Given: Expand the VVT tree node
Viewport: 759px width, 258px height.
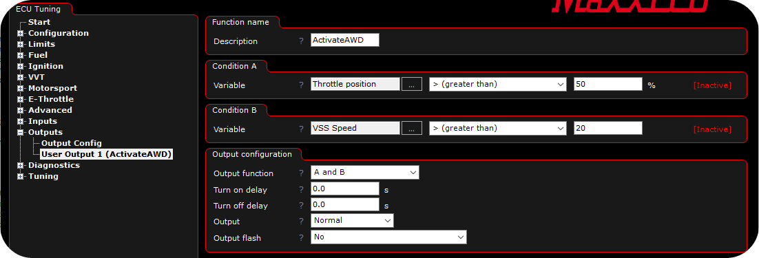Looking at the screenshot, I should point(21,77).
